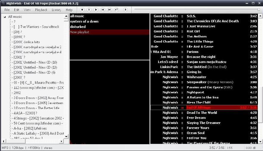The image size is (263, 151).
Task: Select the track 'Ever Dream' by Nightwish
Action: coord(196,118)
